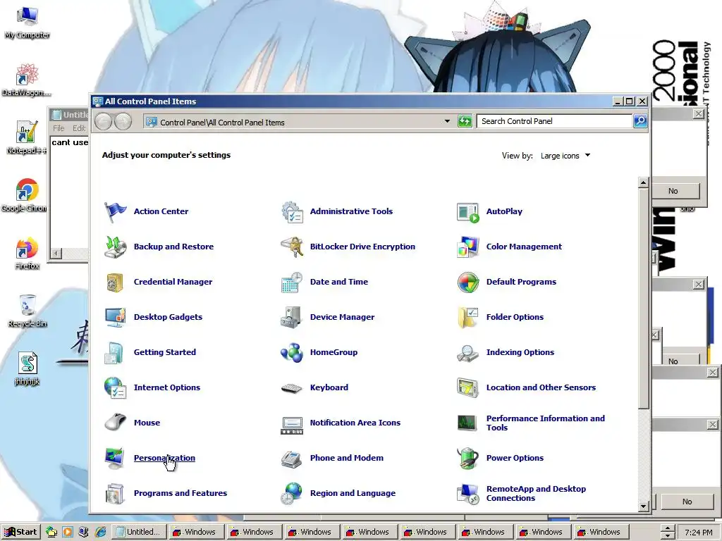Expand the address bar history dropdown arrow

[446, 121]
